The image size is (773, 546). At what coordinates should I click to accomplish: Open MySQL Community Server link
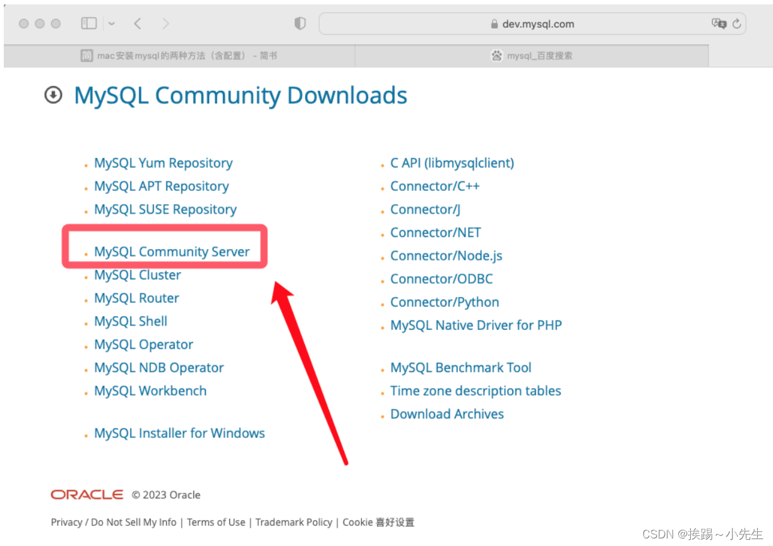coord(172,252)
